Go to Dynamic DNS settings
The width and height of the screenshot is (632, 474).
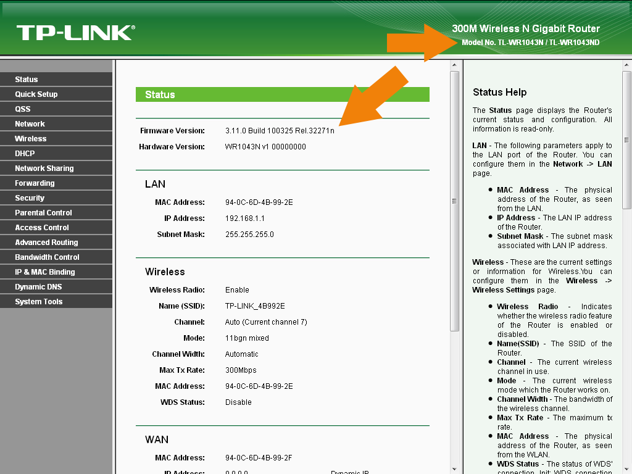coord(56,286)
